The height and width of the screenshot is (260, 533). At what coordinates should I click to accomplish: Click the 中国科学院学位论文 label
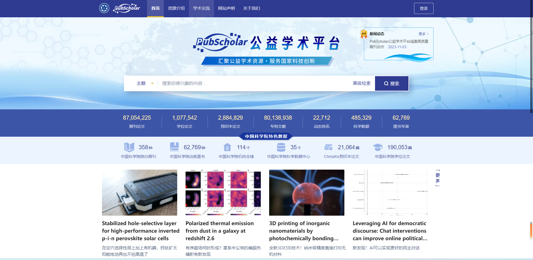(392, 157)
